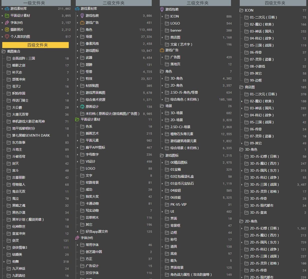Screen dimensions: 308x279
Task: Click the folder icon beside 鬼泣
Action: coord(9,198)
